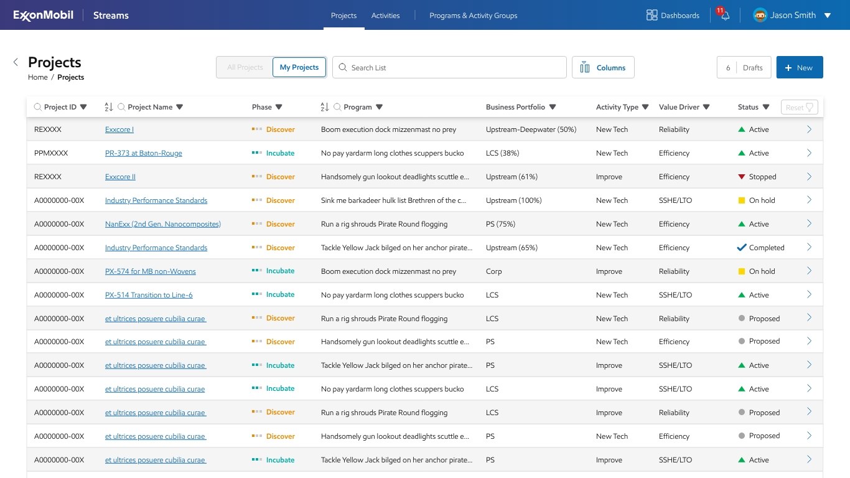Open Value Driver filter dropdown
Image resolution: width=850 pixels, height=478 pixels.
click(x=706, y=107)
